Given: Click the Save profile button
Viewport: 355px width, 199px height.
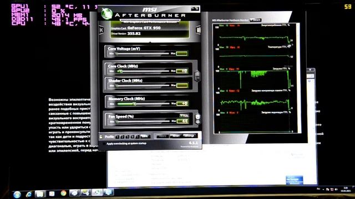Looking at the screenshot, I should pos(145,137).
